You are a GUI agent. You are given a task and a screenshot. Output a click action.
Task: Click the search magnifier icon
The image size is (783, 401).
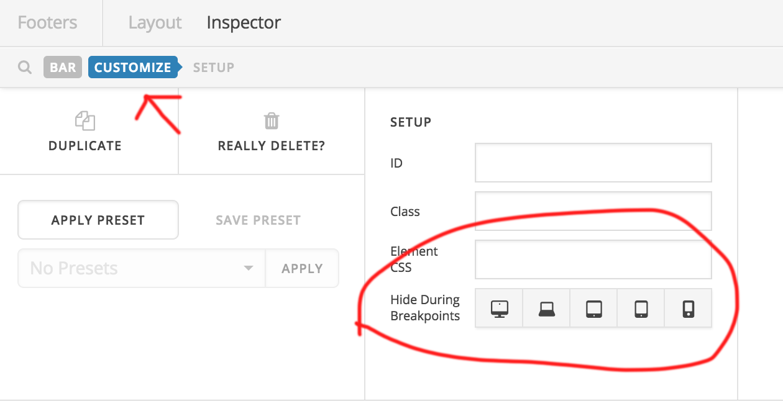pos(25,67)
